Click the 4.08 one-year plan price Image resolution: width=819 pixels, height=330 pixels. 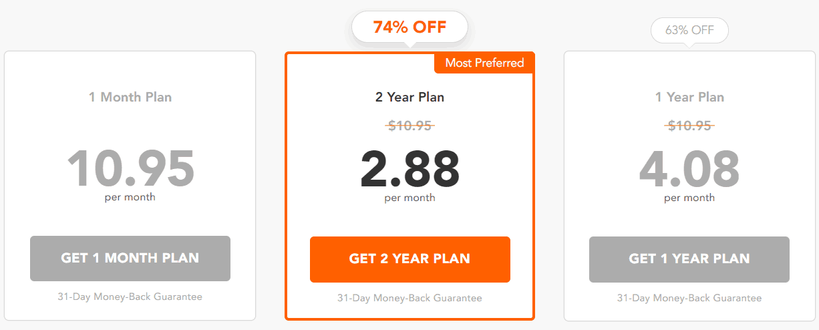click(689, 168)
